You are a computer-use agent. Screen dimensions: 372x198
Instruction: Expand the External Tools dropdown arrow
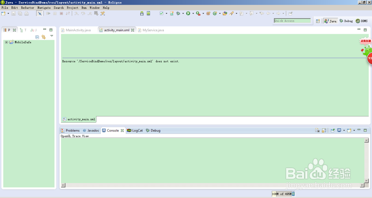[203, 13]
